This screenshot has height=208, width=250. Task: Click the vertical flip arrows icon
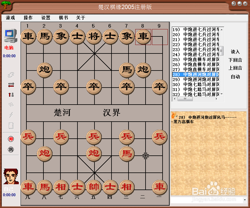point(11,95)
